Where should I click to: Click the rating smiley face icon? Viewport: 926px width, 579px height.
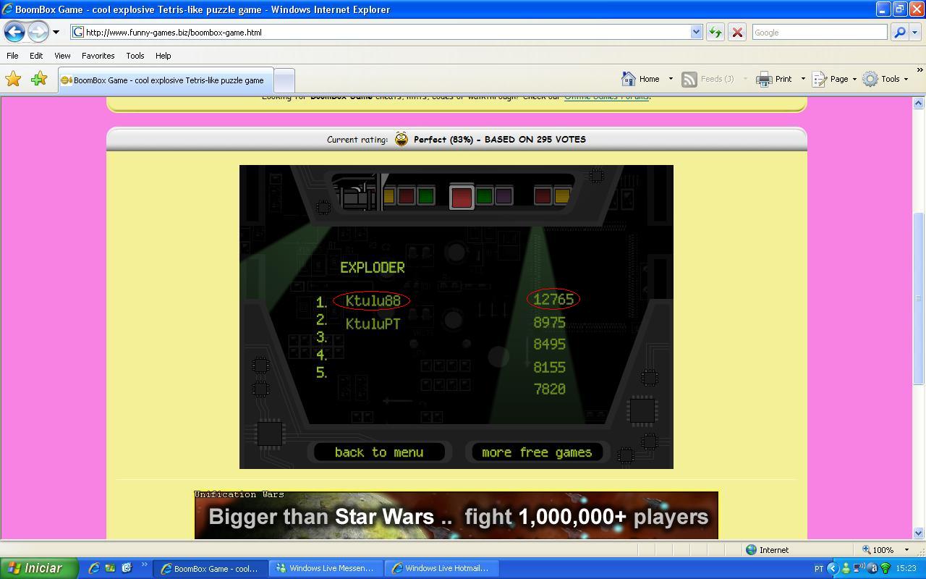[402, 139]
